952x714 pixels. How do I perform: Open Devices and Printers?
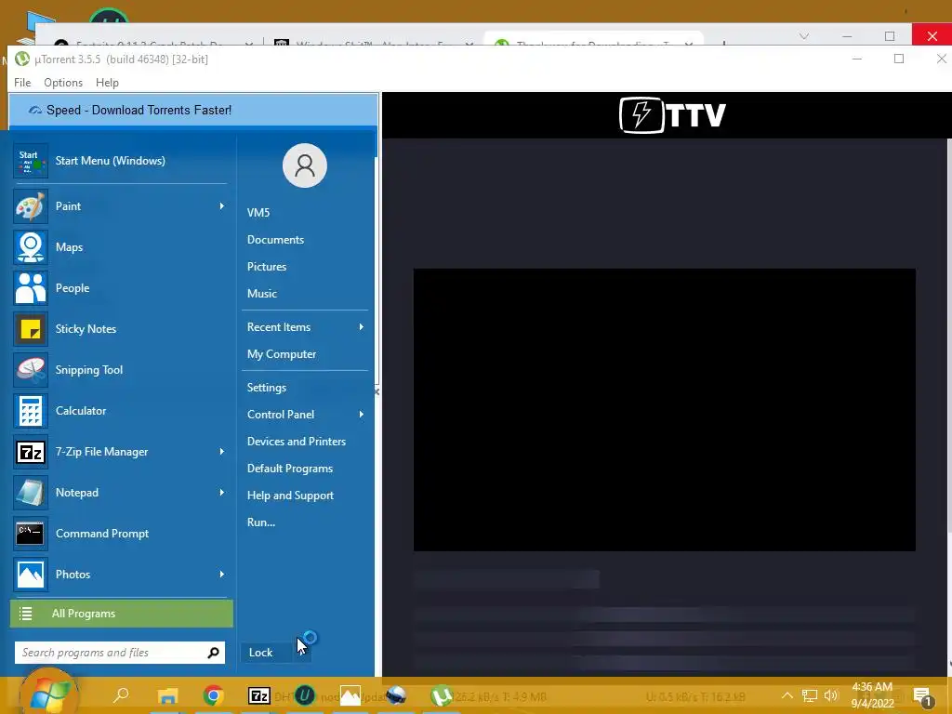click(297, 442)
